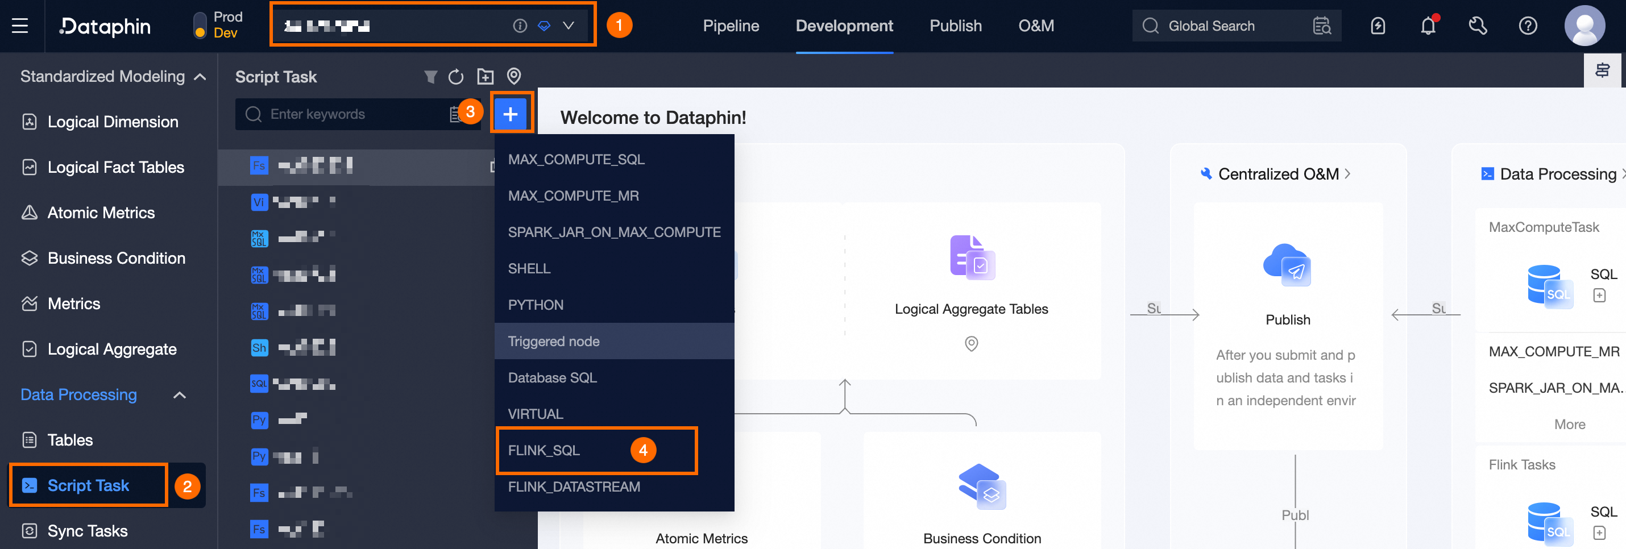Screen dimensions: 1626x549
Task: Toggle the right-side layout panel icon
Action: click(x=1602, y=70)
